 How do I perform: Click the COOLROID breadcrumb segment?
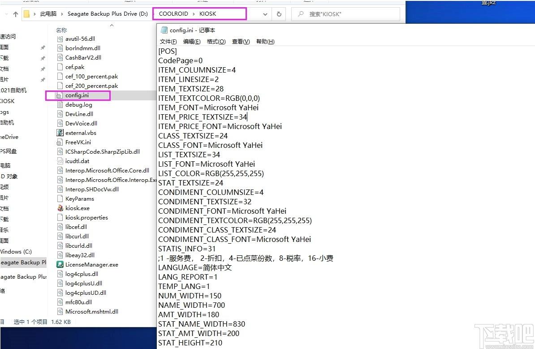tap(173, 13)
